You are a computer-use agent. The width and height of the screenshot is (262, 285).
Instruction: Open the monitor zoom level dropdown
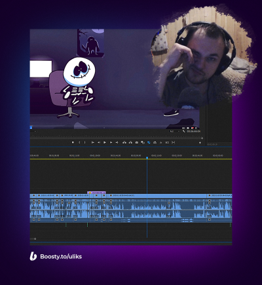tap(33, 131)
